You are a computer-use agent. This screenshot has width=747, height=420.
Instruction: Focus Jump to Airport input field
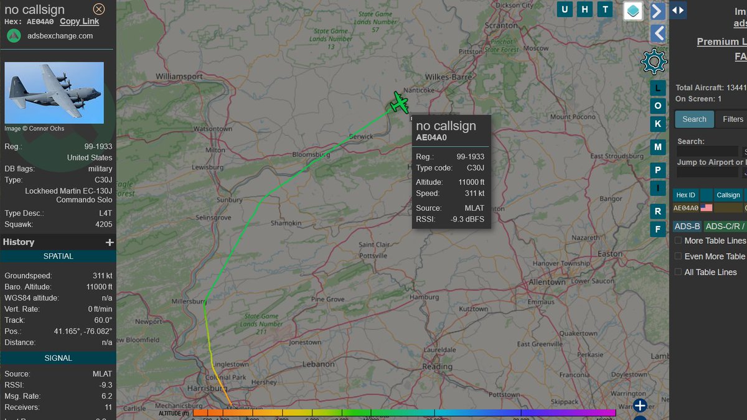[x=707, y=172]
